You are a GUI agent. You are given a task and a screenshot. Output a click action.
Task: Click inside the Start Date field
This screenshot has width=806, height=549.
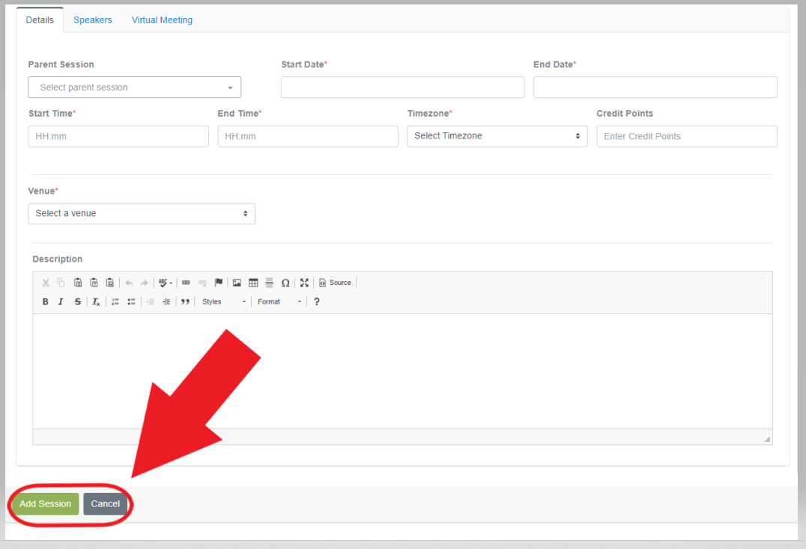tap(402, 88)
